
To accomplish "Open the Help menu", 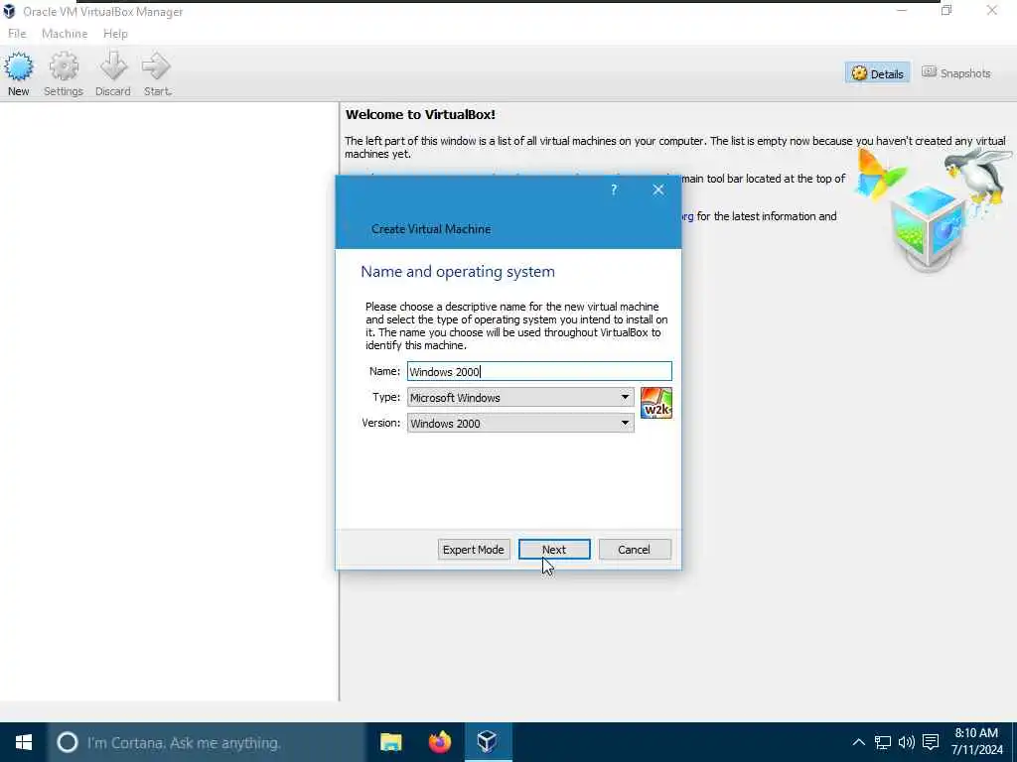I will click(x=115, y=34).
